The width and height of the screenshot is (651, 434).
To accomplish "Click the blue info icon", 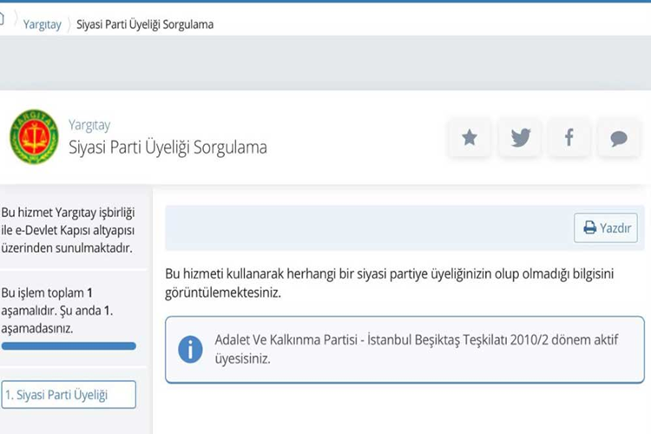I will [x=190, y=349].
